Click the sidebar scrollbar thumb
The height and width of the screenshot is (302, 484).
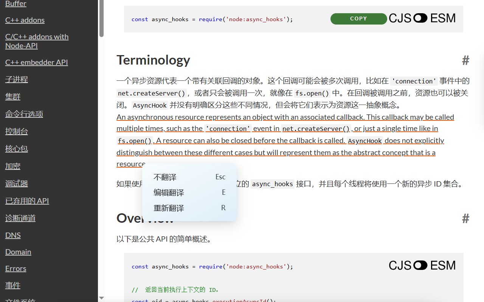(x=101, y=18)
